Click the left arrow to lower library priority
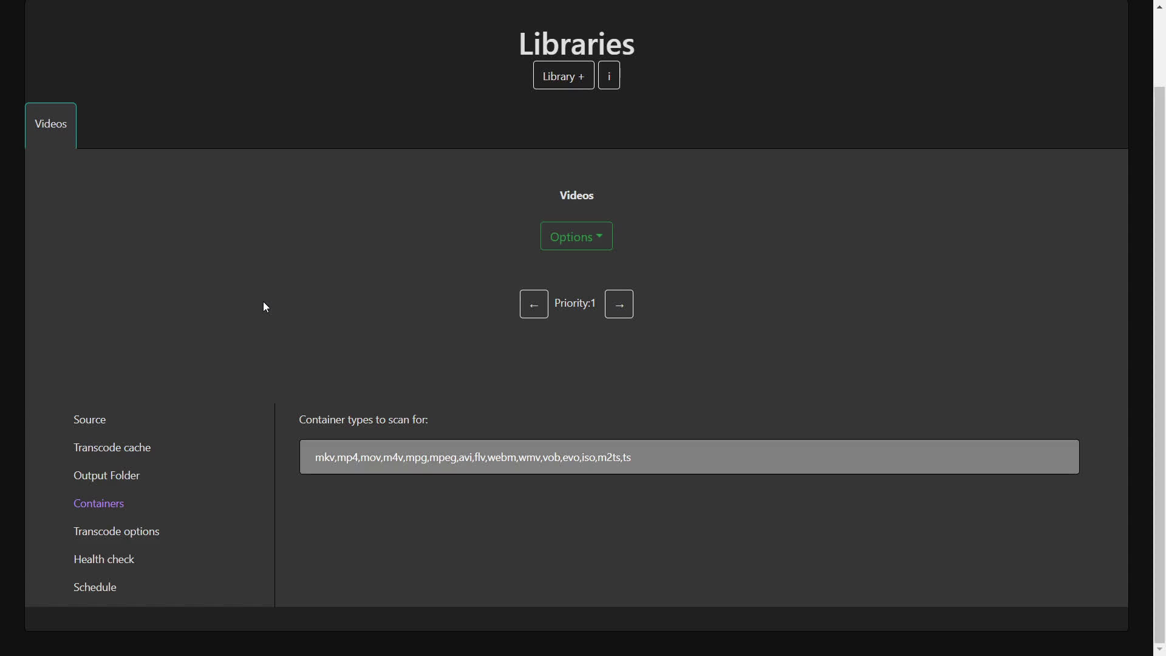This screenshot has width=1166, height=656. tap(534, 304)
